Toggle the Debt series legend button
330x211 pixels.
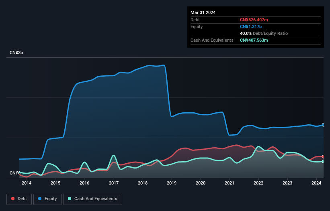click(x=18, y=199)
